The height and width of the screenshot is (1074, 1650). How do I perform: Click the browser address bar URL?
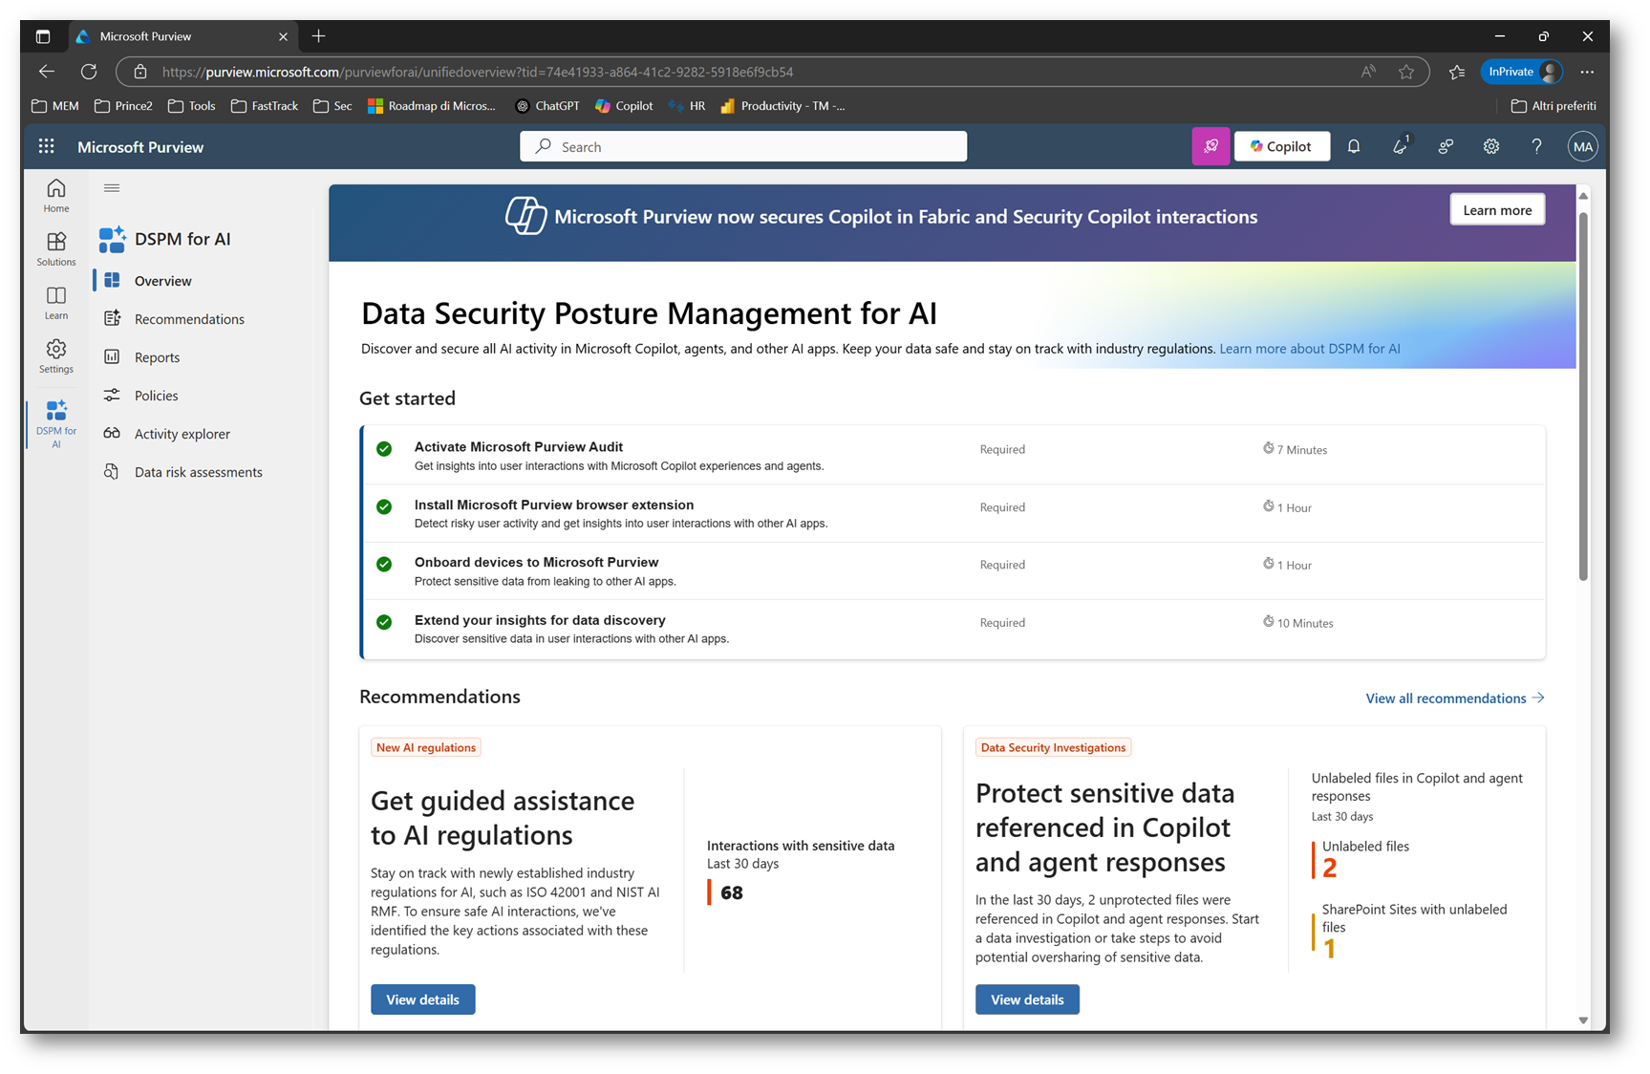click(x=478, y=72)
